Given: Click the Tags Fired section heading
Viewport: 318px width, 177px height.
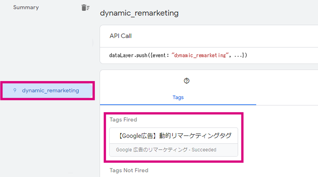Looking at the screenshot, I should (x=123, y=120).
